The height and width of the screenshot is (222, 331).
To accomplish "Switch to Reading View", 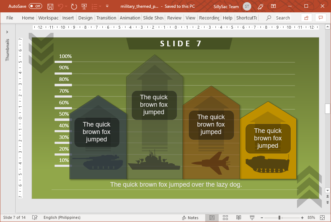I will [239, 217].
